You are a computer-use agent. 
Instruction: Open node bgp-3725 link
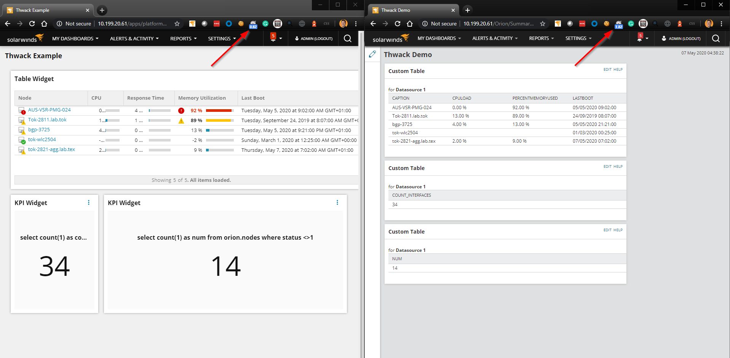pyautogui.click(x=39, y=130)
